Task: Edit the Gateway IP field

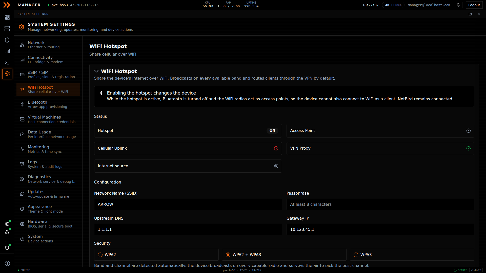Action: click(380, 229)
